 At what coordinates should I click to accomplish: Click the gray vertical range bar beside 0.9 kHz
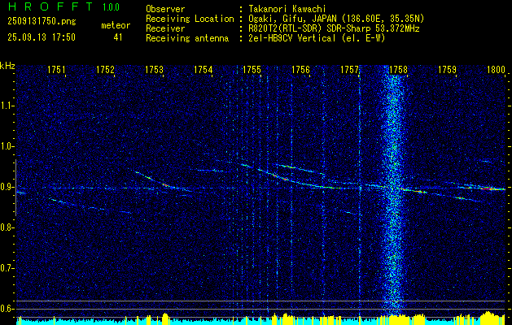tap(15, 188)
